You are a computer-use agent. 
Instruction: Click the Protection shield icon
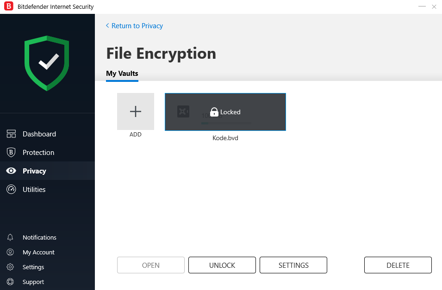11,153
